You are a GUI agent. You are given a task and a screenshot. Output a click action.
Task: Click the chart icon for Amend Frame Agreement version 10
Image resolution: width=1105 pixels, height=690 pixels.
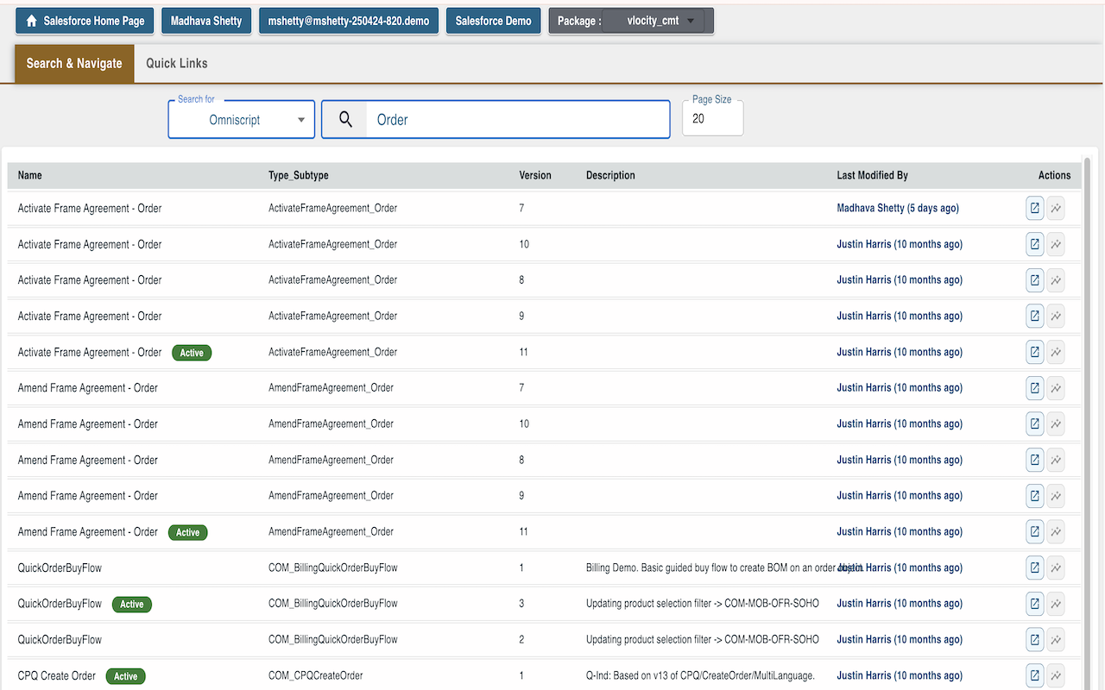click(1056, 423)
